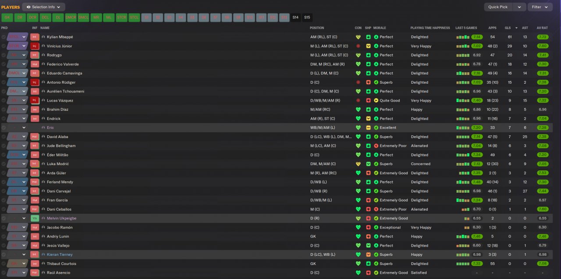This screenshot has width=561, height=279.
Task: Toggle the selection checkbox for Kylian Mbappé
Action: pyautogui.click(x=4, y=37)
